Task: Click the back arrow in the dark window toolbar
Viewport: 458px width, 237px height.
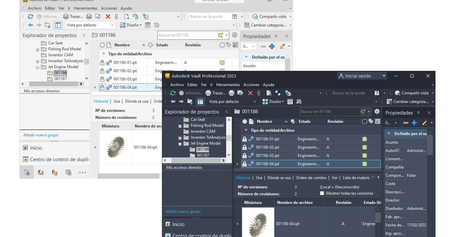Action: pyautogui.click(x=173, y=102)
